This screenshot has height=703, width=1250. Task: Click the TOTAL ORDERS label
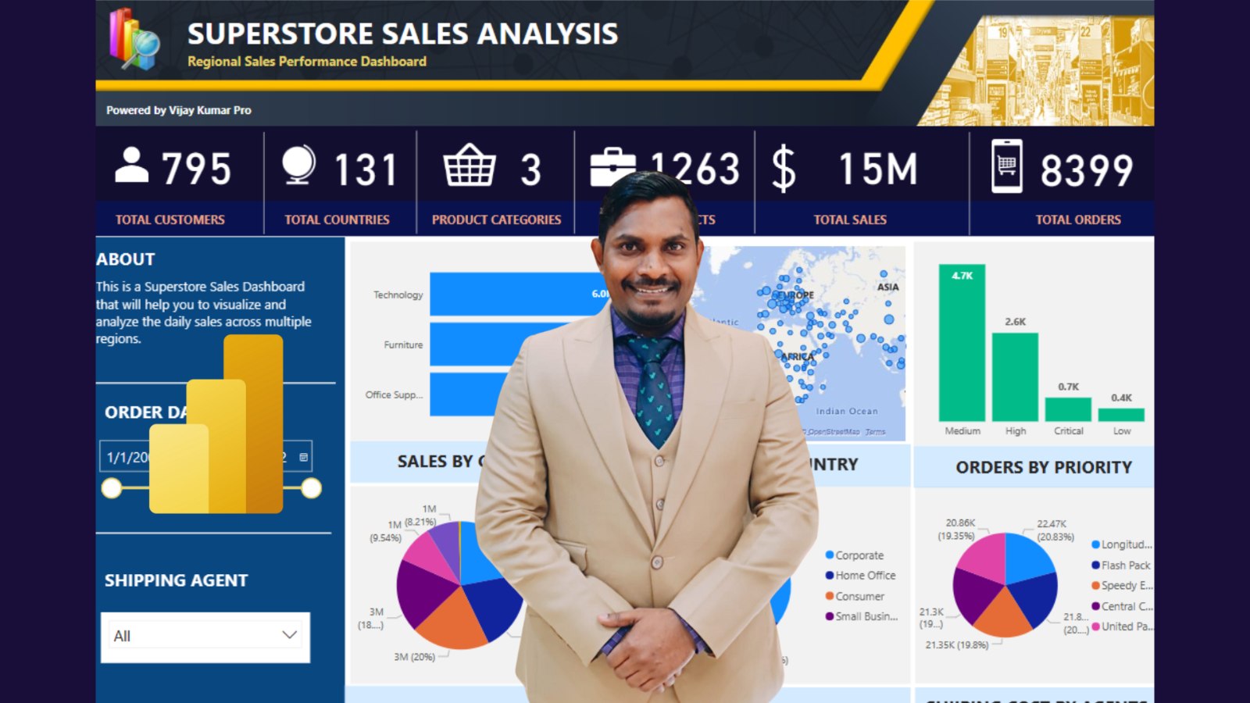pos(1078,220)
